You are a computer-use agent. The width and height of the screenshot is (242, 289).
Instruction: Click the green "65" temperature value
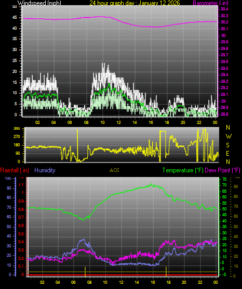(224, 191)
